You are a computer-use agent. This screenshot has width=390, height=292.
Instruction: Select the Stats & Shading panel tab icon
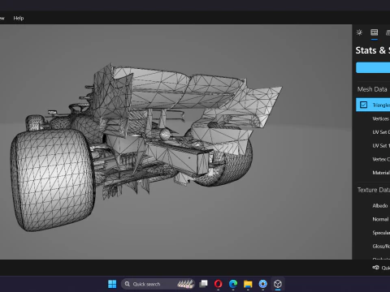coord(375,32)
